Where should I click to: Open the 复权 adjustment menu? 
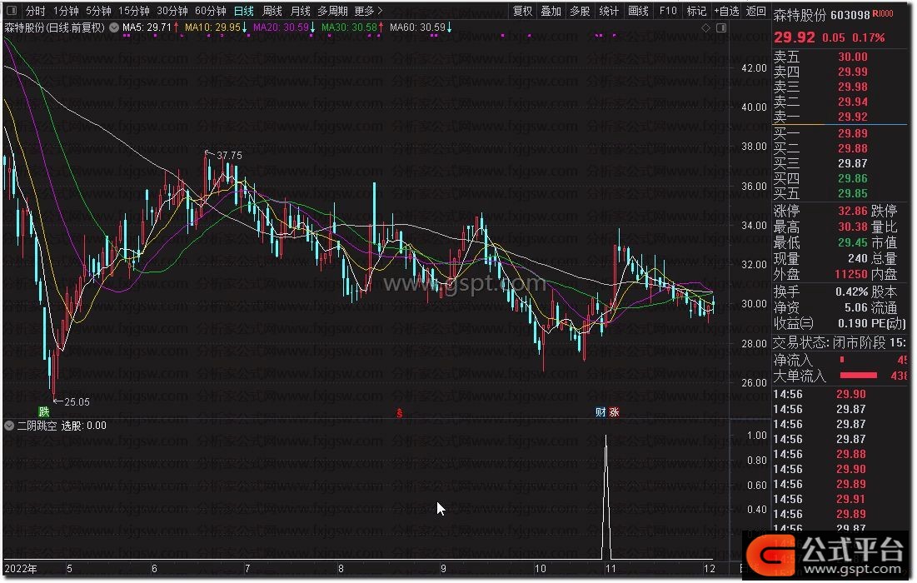coord(523,11)
